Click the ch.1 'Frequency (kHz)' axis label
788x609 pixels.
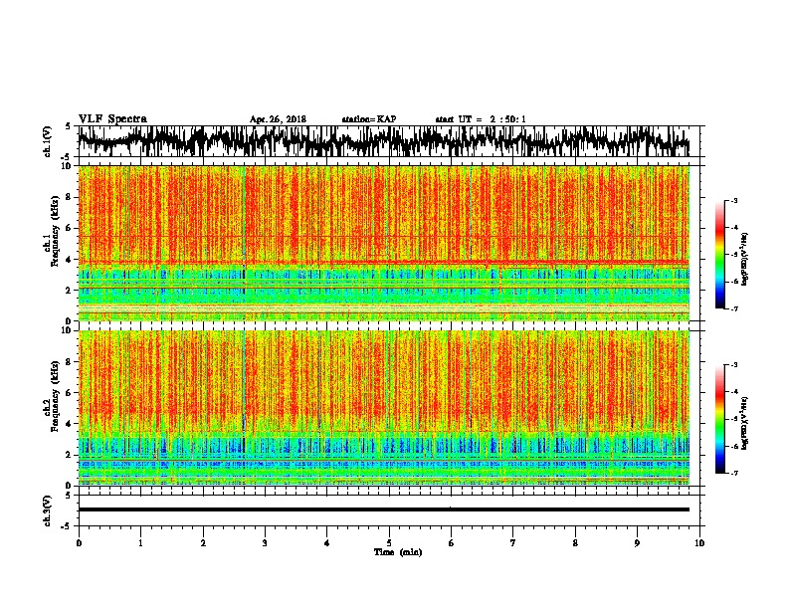(55, 233)
